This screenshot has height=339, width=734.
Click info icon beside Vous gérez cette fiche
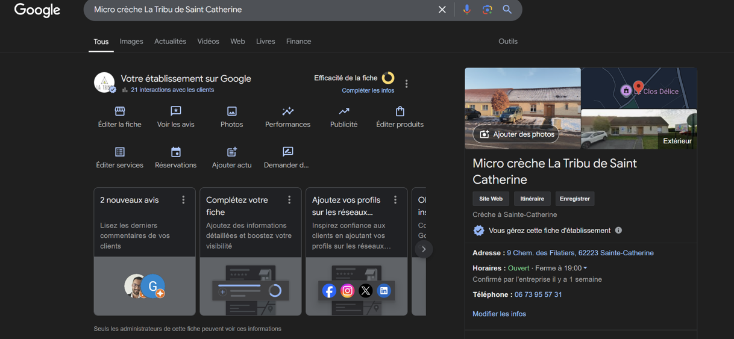tap(618, 231)
